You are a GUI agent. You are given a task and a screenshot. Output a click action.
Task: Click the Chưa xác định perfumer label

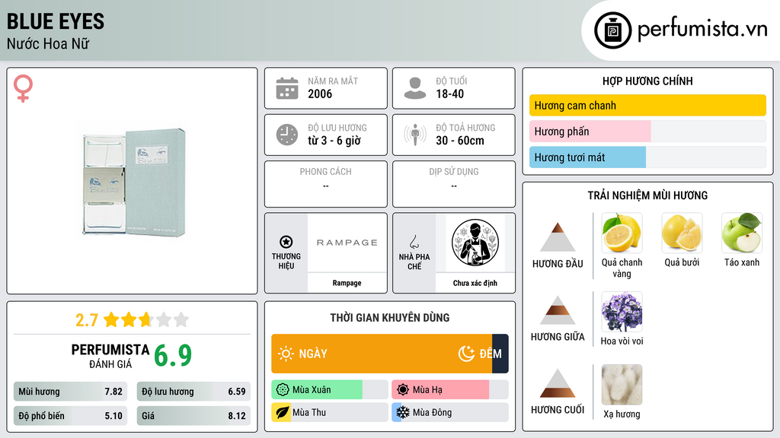click(x=475, y=283)
